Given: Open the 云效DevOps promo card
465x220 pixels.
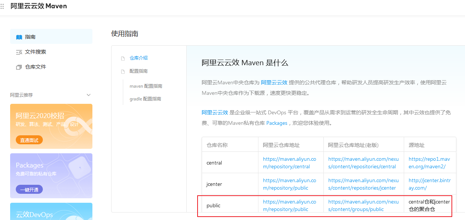Looking at the screenshot, I should pos(51,211).
